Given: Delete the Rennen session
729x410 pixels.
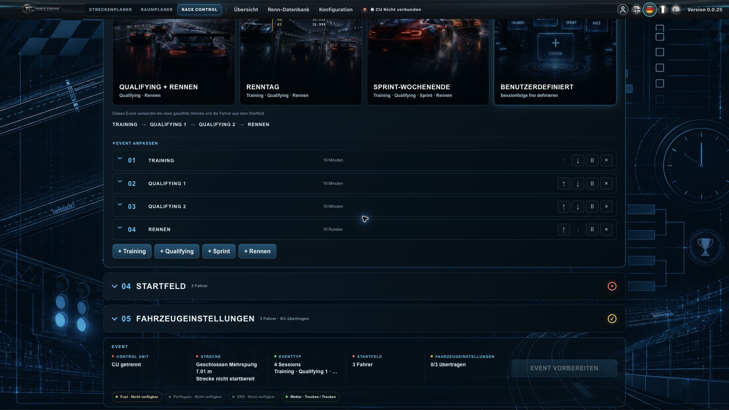Looking at the screenshot, I should click(606, 230).
